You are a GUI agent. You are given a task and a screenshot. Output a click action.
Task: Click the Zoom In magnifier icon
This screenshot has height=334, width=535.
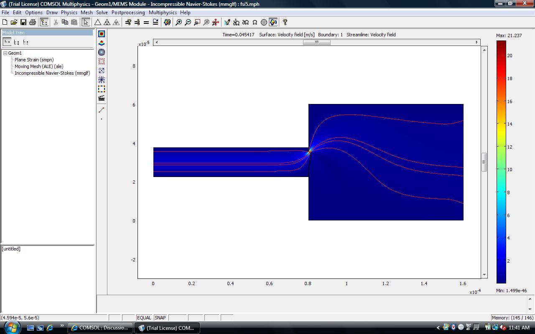(179, 22)
